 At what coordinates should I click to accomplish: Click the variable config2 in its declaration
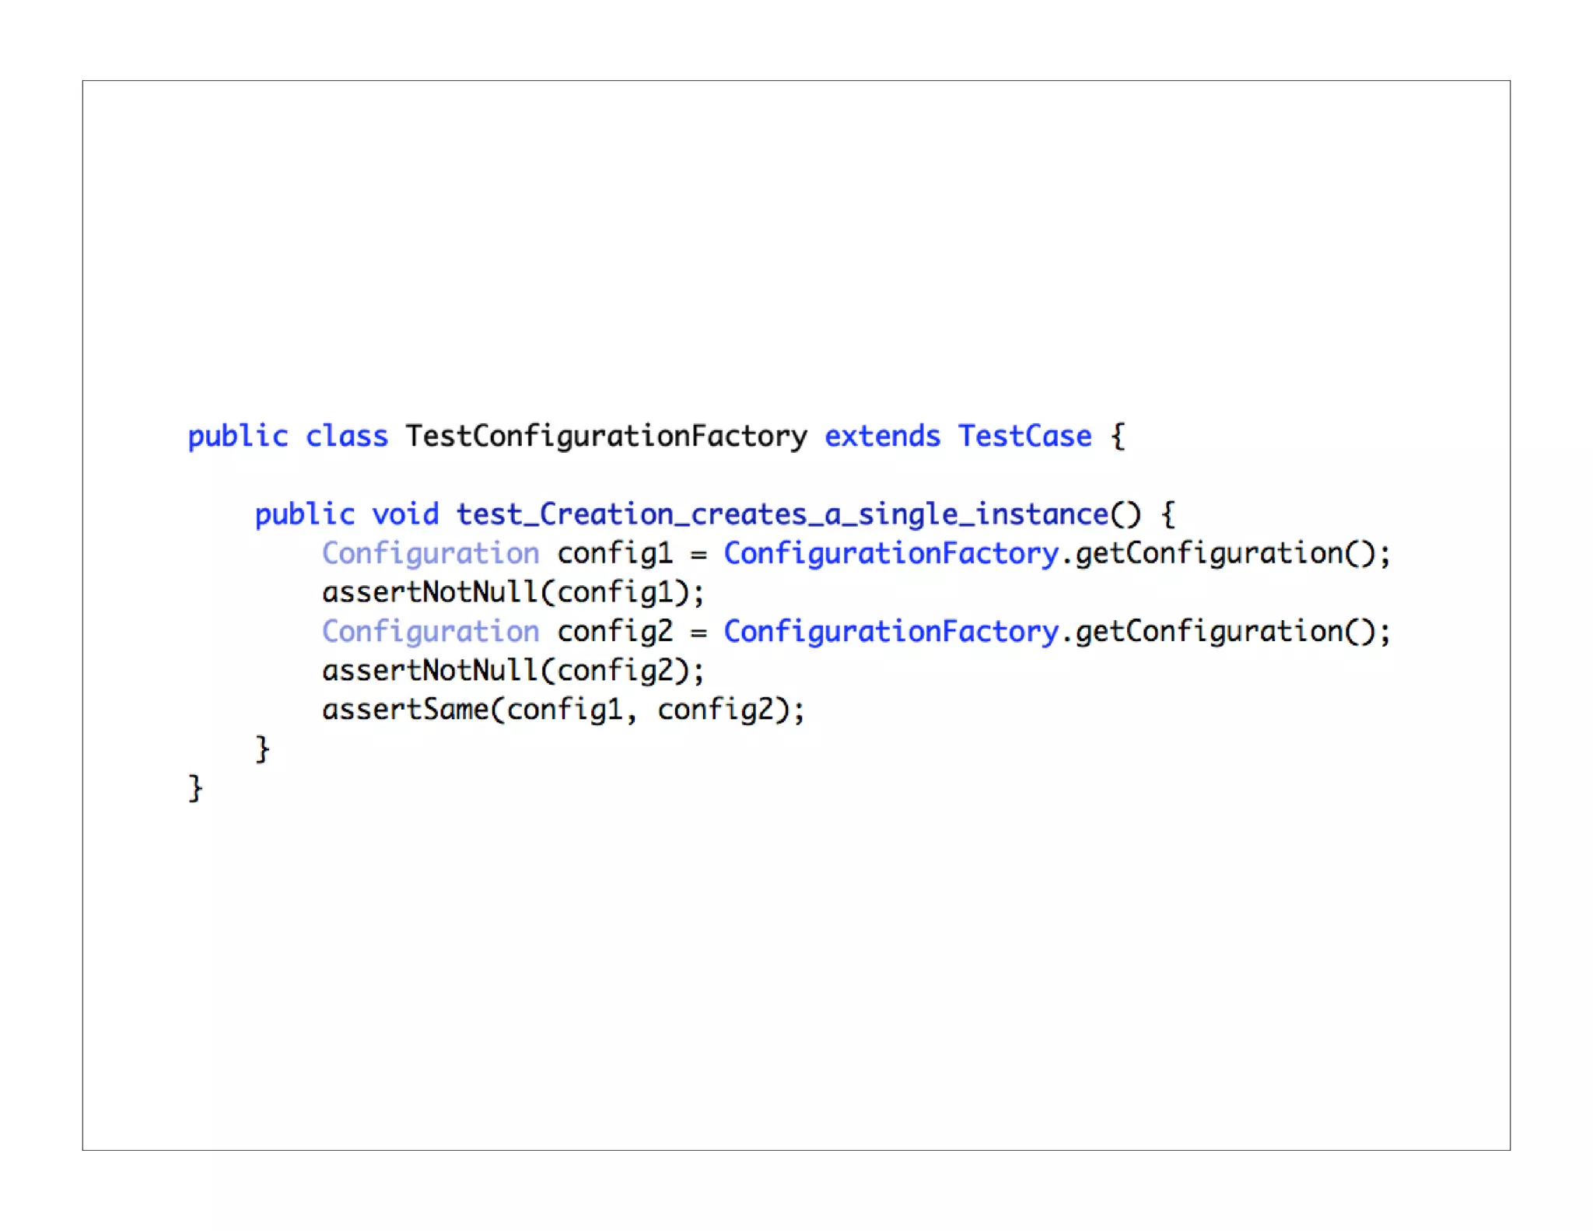(x=614, y=632)
